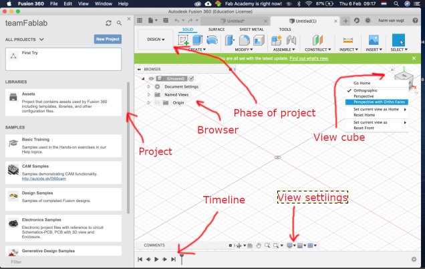This screenshot has height=269, width=425.
Task: Expand Origin tree node
Action: pos(148,103)
